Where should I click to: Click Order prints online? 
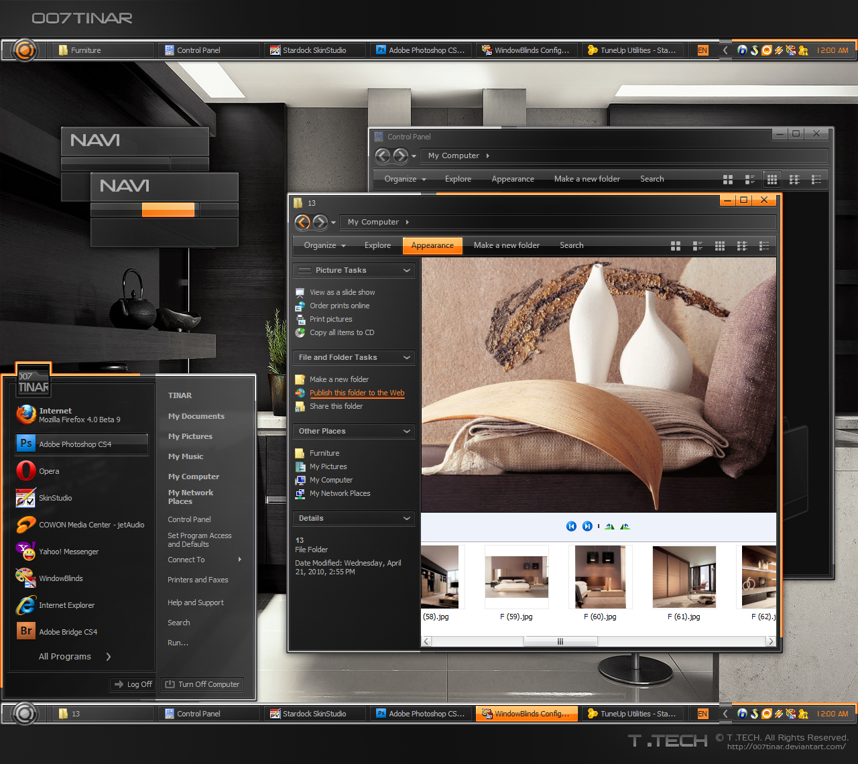coord(339,306)
